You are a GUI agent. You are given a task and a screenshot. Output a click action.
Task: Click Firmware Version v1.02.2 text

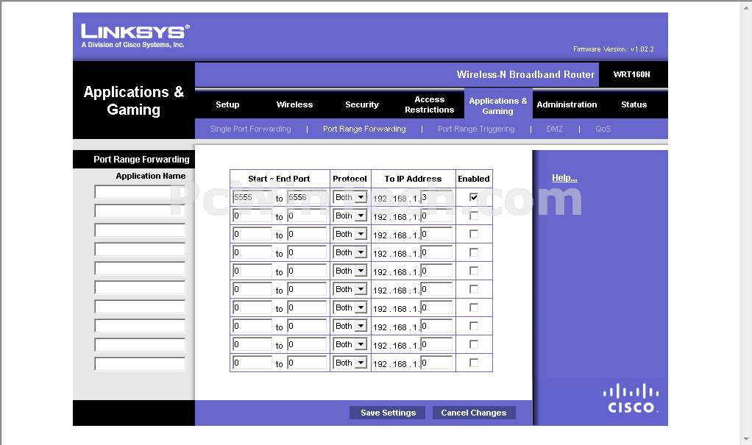pos(614,49)
